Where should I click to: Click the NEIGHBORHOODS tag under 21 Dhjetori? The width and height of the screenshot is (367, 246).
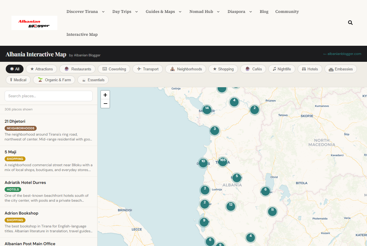[21, 128]
